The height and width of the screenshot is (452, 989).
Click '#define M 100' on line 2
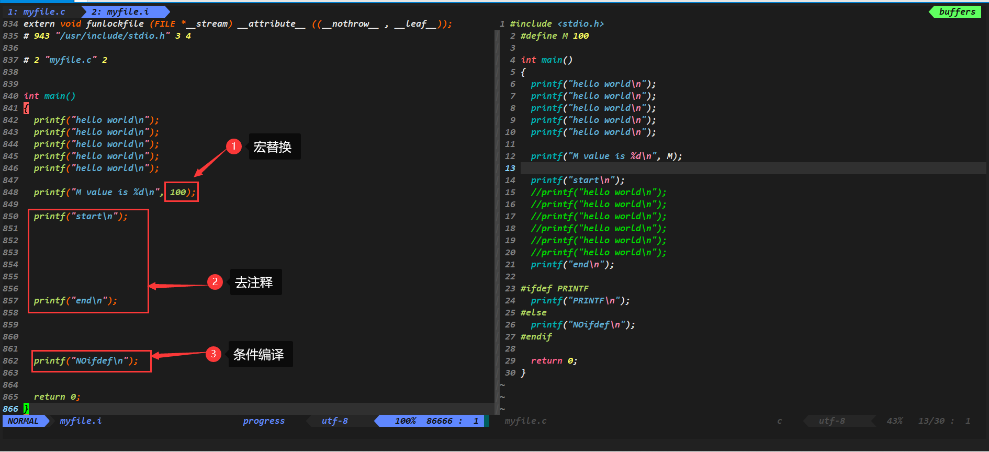pos(555,36)
